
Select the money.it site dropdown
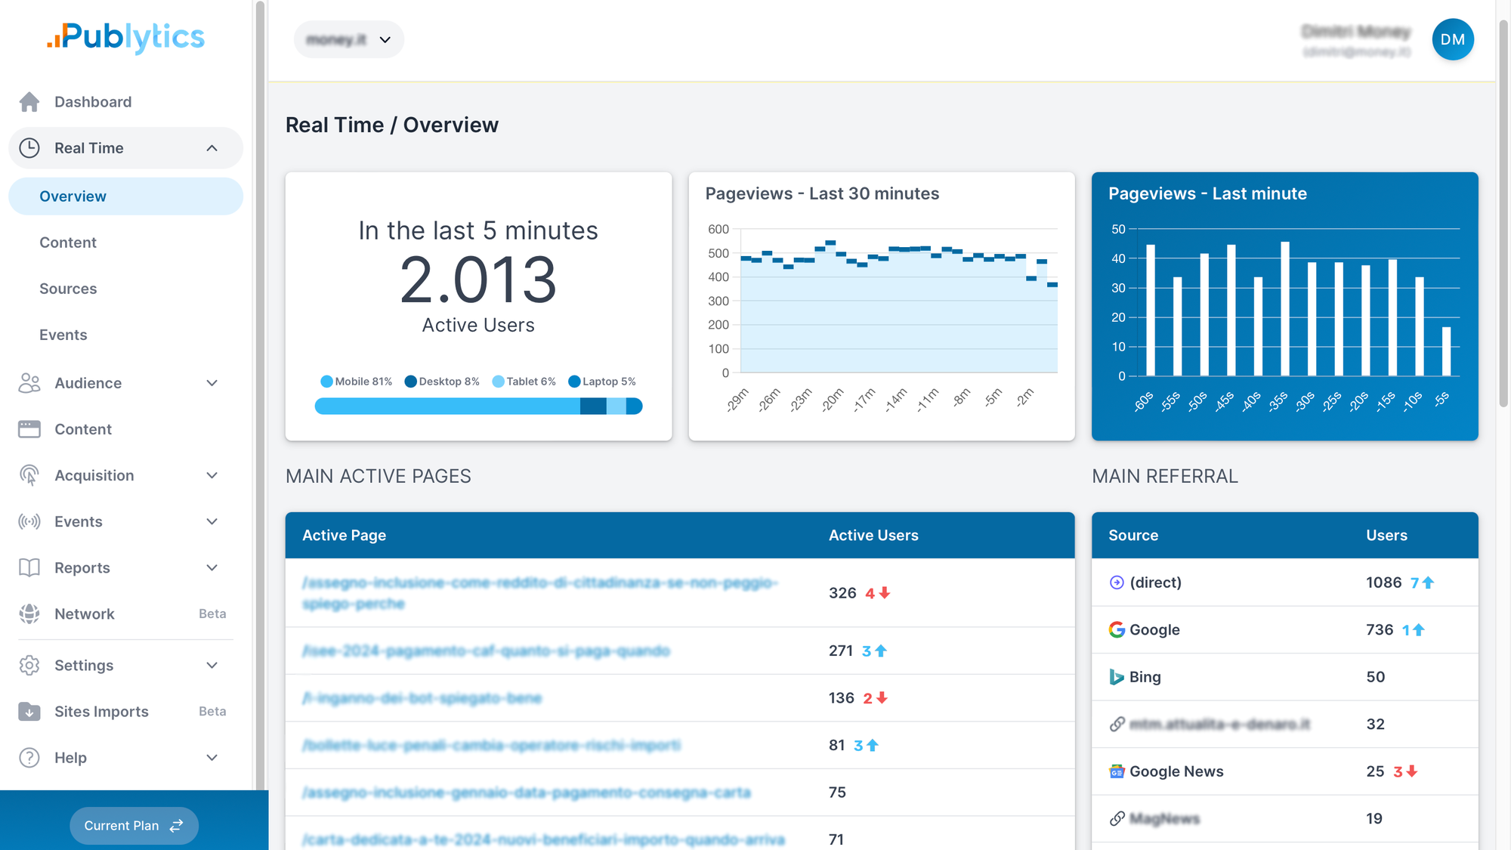click(348, 39)
